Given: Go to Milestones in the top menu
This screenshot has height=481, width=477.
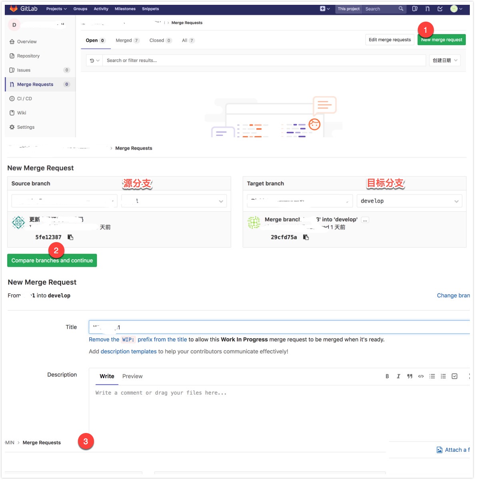Looking at the screenshot, I should point(125,9).
